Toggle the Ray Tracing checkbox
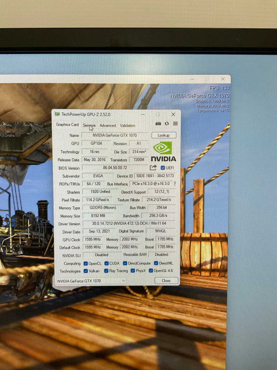Image resolution: width=277 pixels, height=370 pixels. (x=106, y=271)
